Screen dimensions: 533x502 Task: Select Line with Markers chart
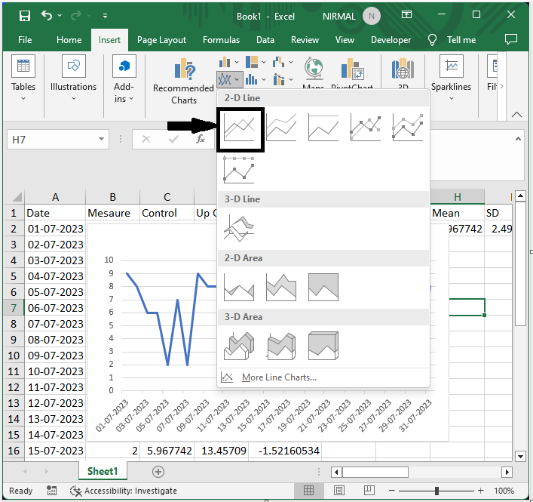(366, 128)
